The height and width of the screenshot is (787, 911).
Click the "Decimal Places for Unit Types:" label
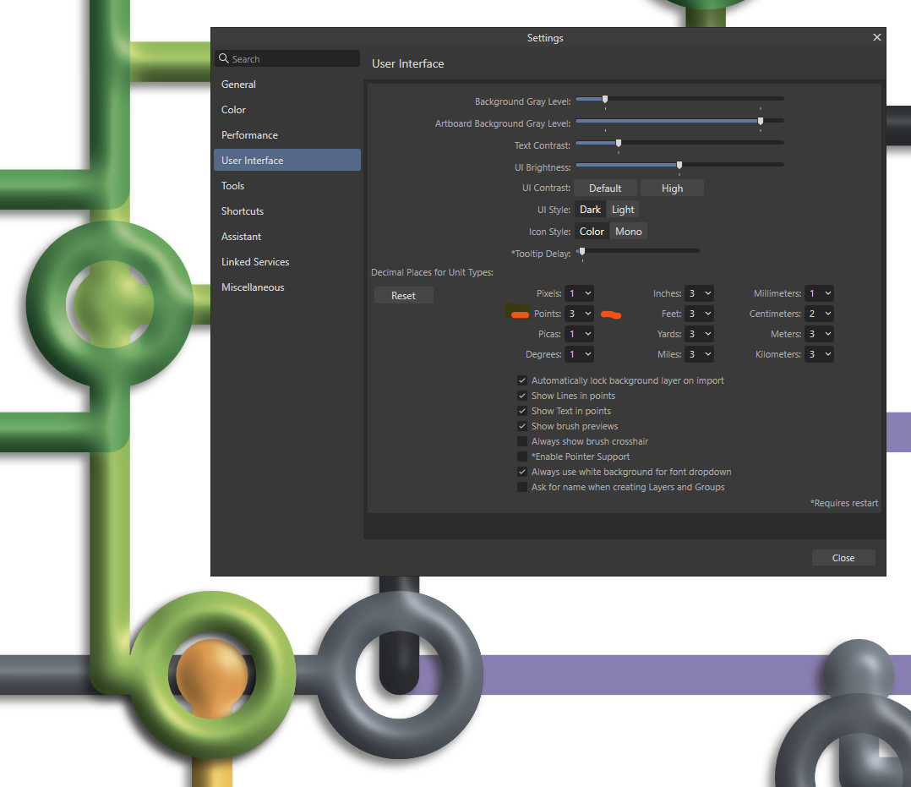click(x=433, y=272)
